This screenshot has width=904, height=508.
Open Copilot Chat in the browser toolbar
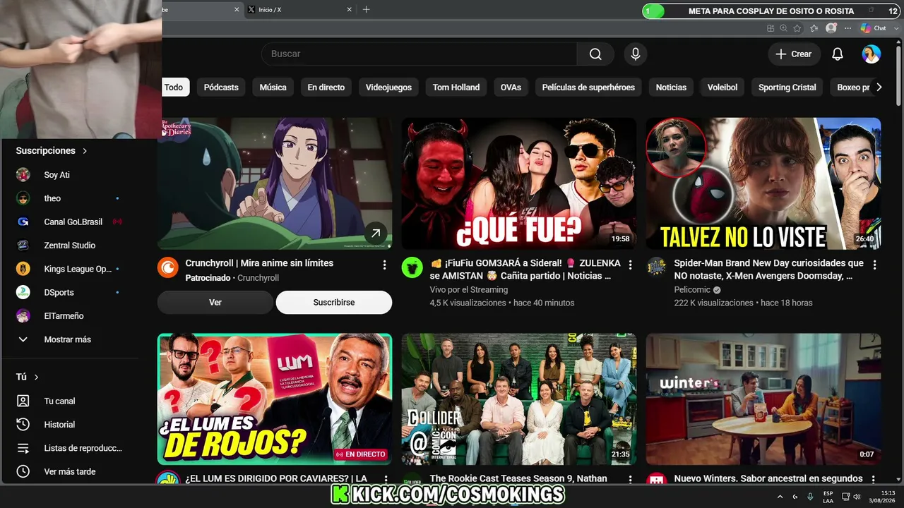click(x=874, y=28)
